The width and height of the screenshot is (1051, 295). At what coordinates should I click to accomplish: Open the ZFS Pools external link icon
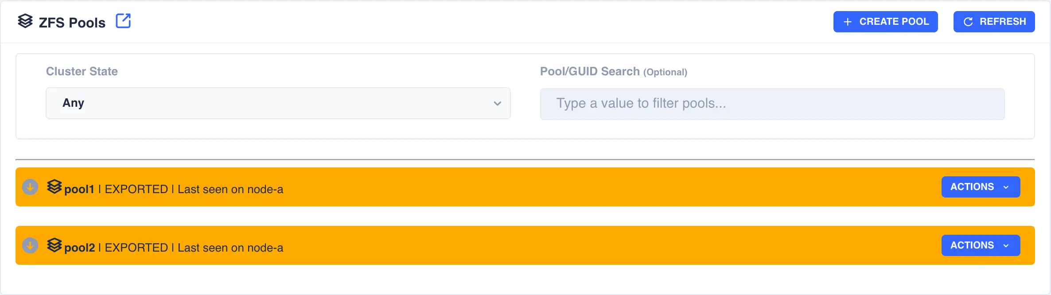tap(123, 21)
